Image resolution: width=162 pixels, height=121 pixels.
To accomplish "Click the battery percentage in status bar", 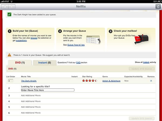I will pyautogui.click(x=156, y=1).
